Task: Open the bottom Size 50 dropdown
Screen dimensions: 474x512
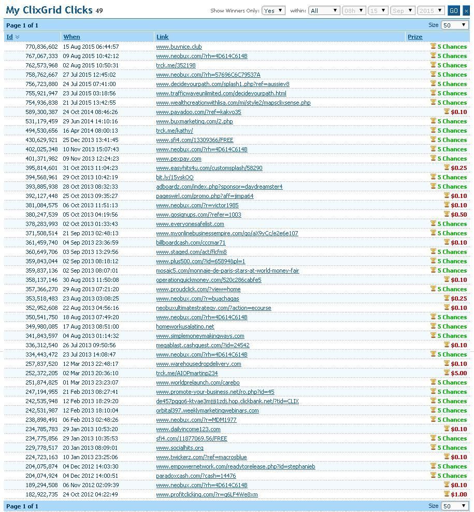Action: coord(454,506)
